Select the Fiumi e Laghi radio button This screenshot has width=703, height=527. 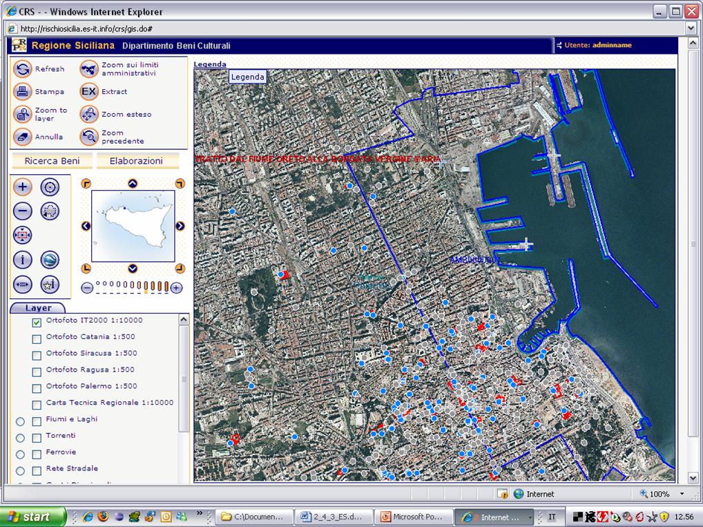(x=20, y=421)
